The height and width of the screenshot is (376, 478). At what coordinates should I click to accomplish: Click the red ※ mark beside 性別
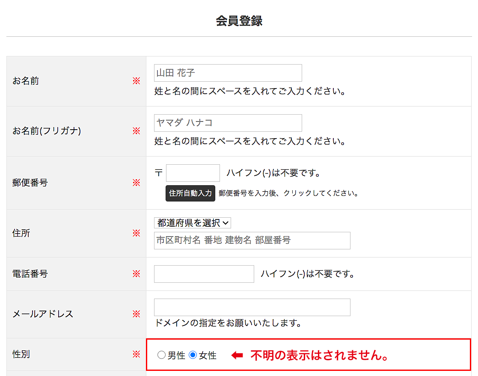click(136, 354)
